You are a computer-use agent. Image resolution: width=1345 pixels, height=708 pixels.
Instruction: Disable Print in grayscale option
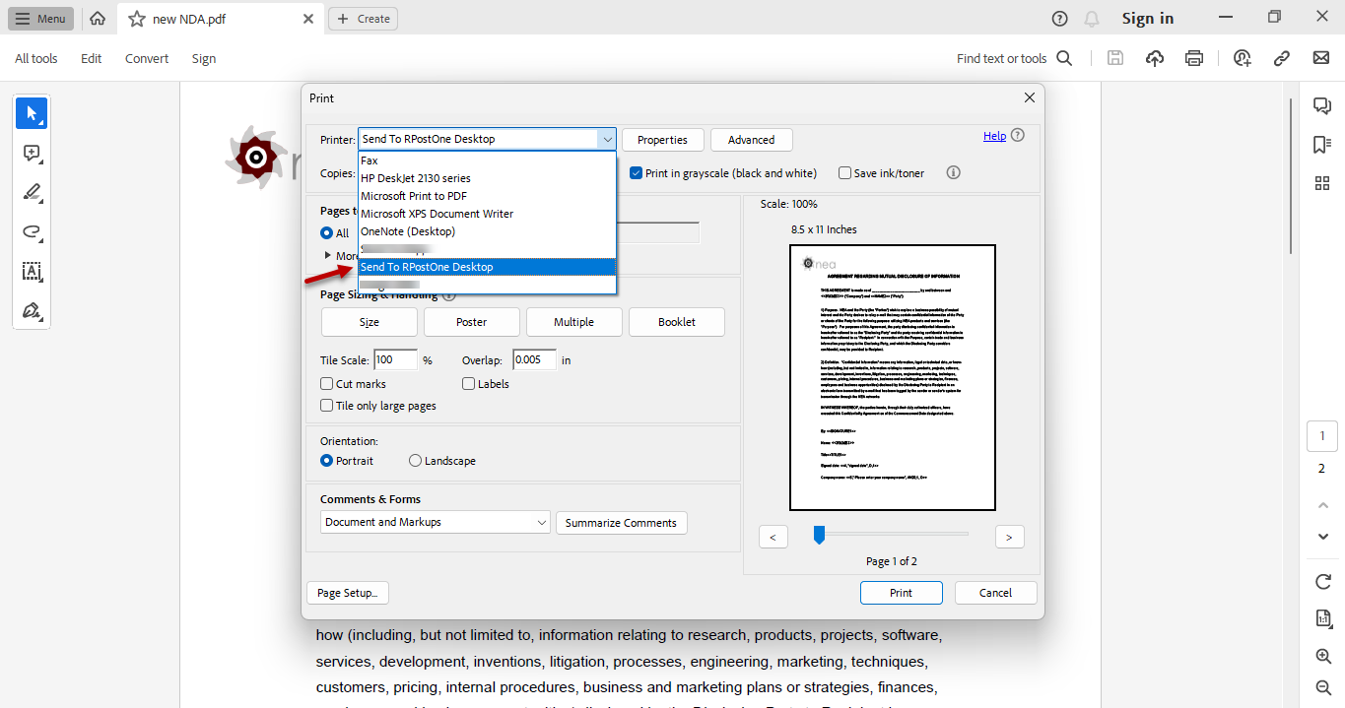(x=636, y=172)
